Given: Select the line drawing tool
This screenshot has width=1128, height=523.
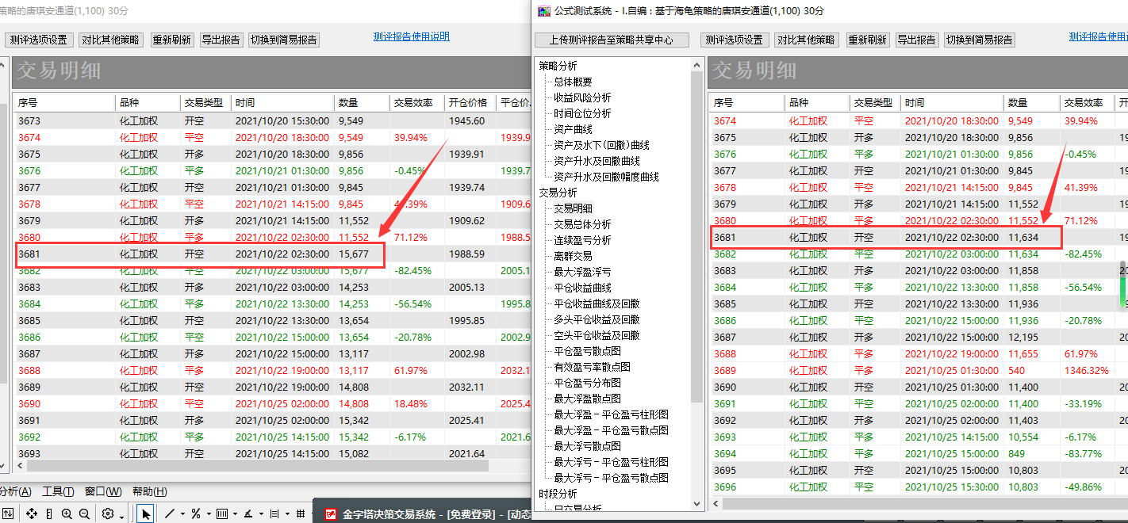Looking at the screenshot, I should coord(170,513).
